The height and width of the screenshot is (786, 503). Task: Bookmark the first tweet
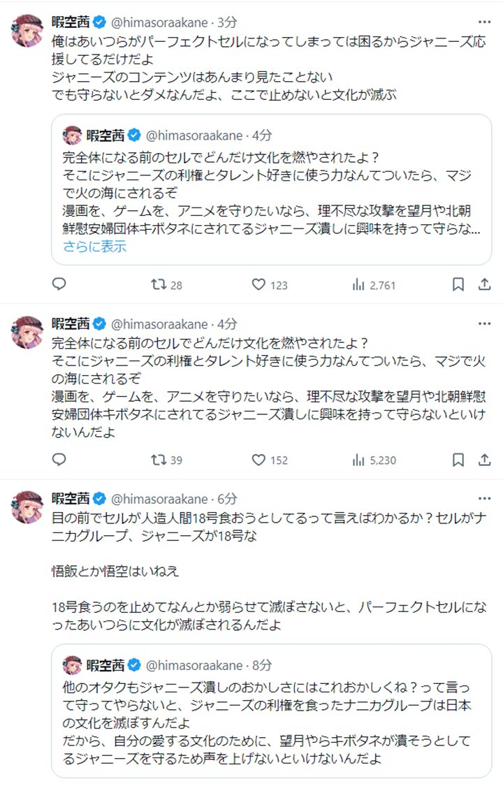tap(458, 284)
